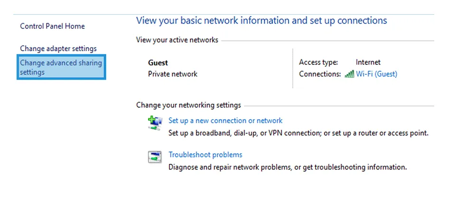The image size is (456, 206).
Task: Click Set up a new connection or network
Action: point(225,120)
